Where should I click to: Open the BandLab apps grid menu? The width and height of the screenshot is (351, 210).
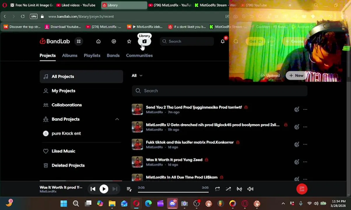pos(79,41)
